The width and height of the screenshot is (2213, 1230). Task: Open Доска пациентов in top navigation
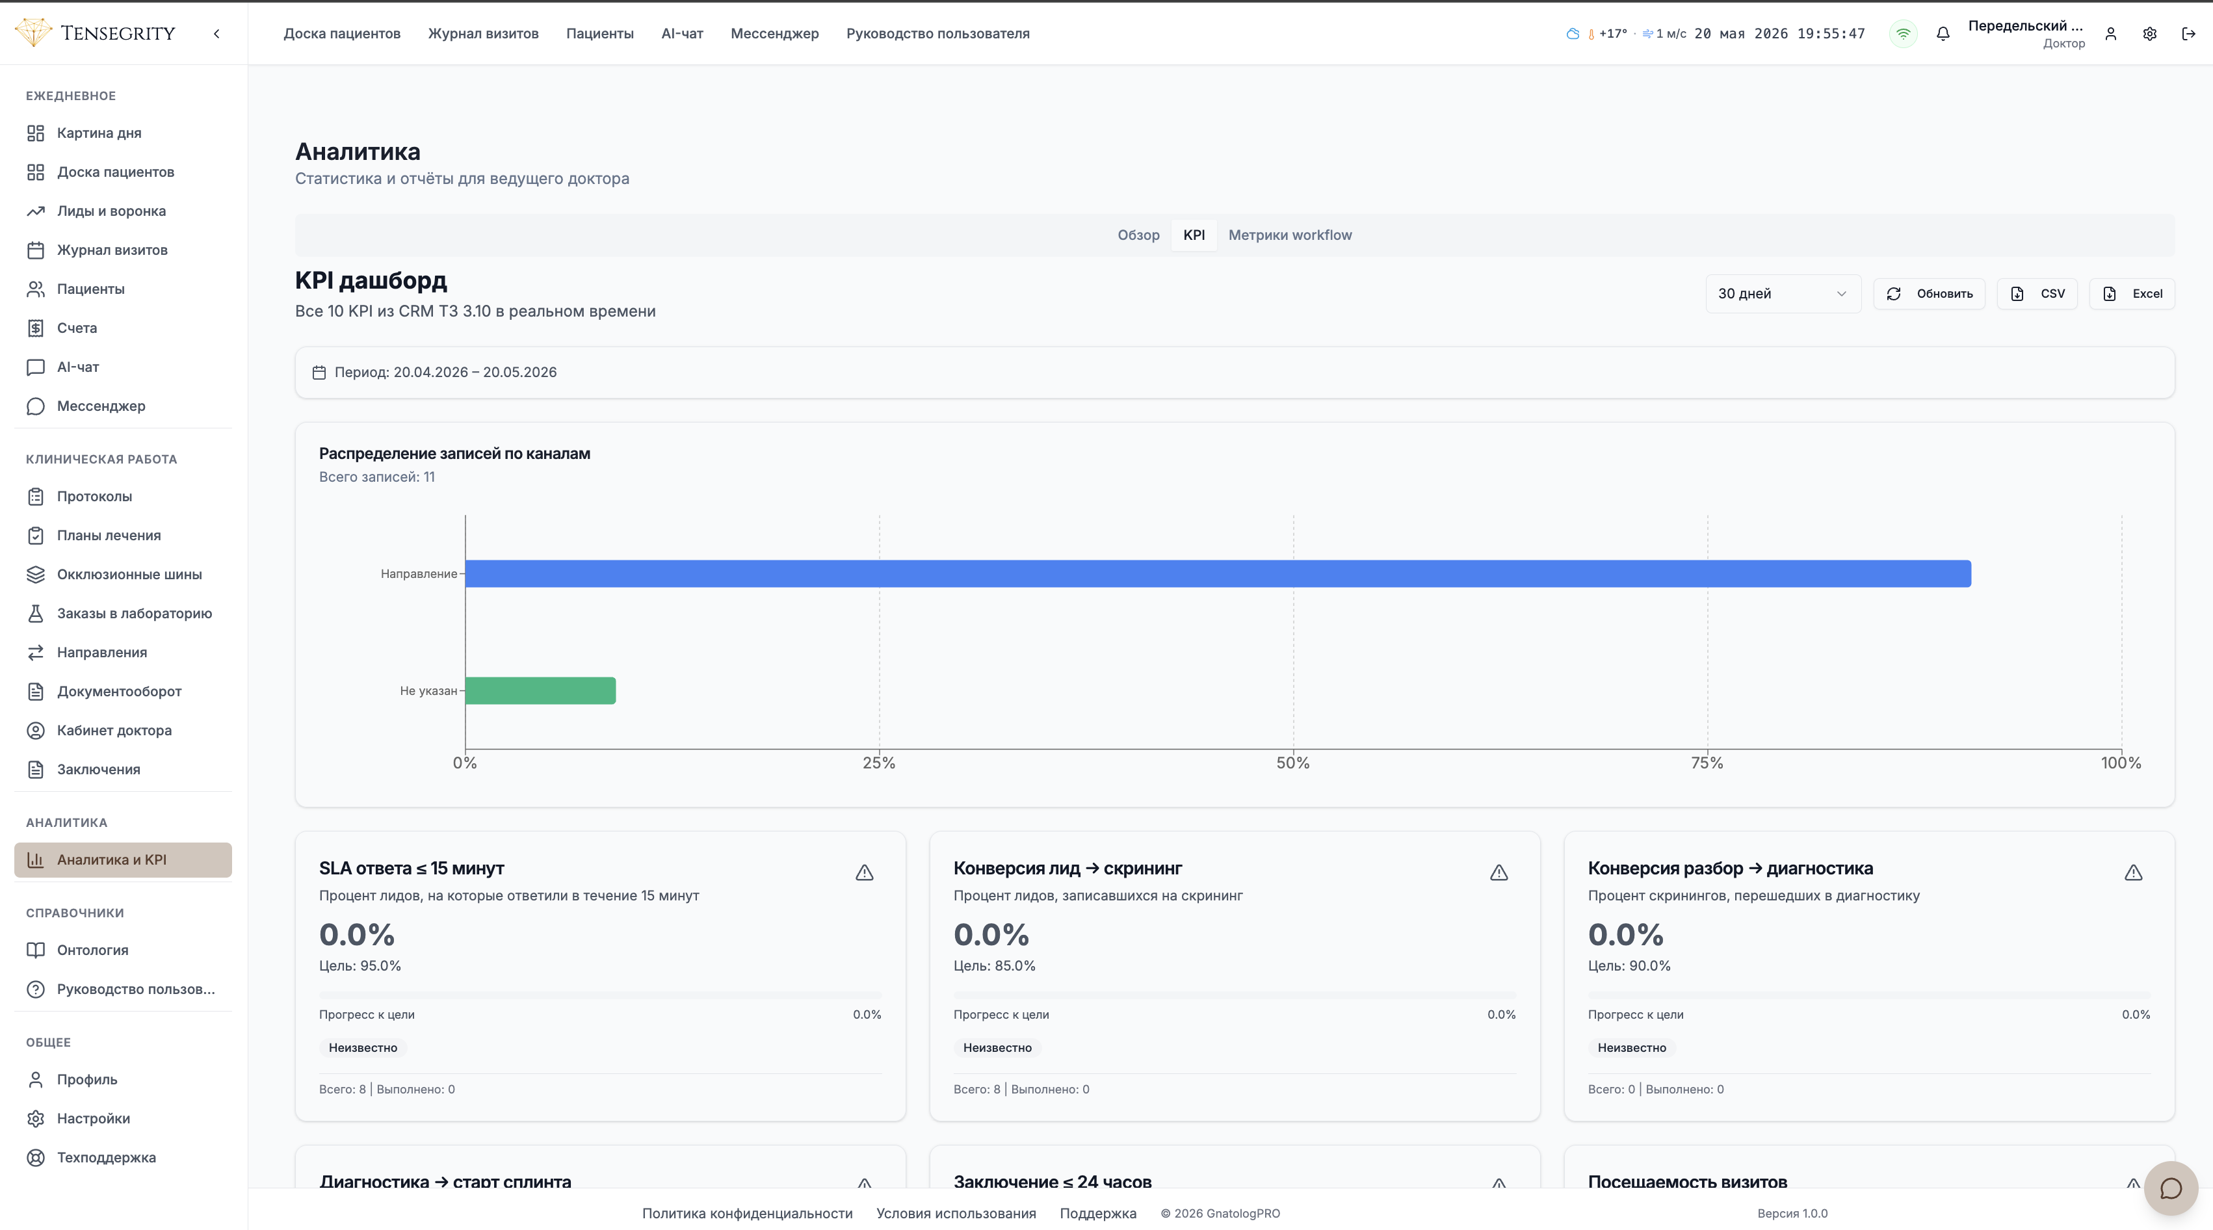click(342, 34)
